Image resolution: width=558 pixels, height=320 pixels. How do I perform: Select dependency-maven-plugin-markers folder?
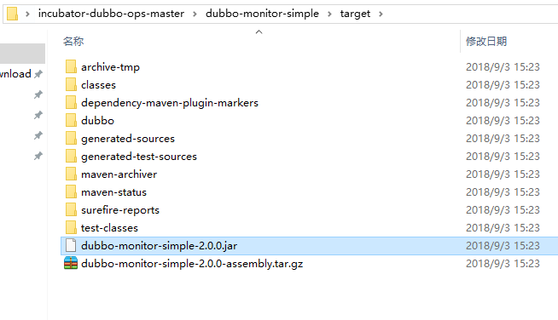click(170, 103)
